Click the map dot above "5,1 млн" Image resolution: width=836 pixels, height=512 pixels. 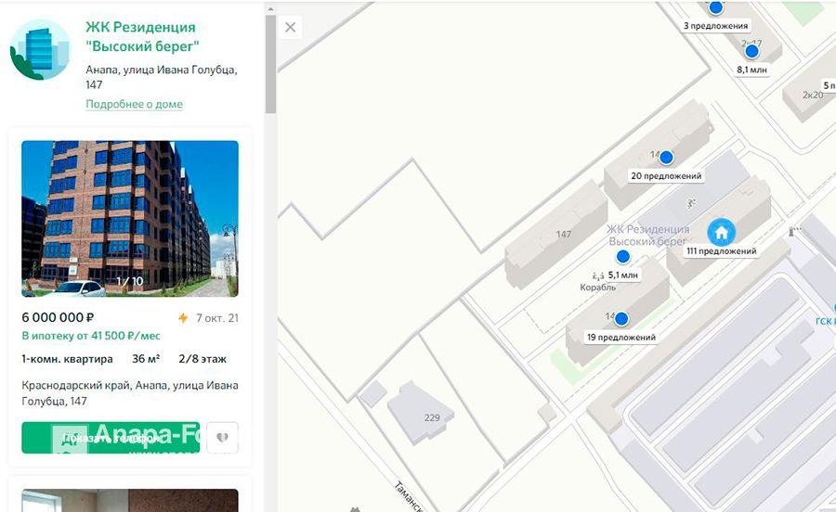pyautogui.click(x=622, y=257)
